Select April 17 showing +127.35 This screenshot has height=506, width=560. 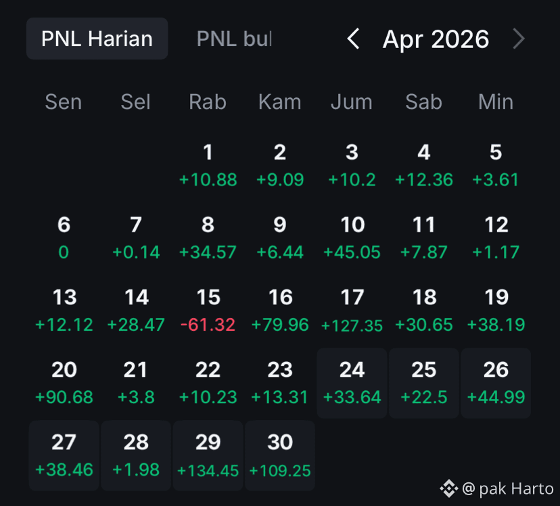[352, 310]
